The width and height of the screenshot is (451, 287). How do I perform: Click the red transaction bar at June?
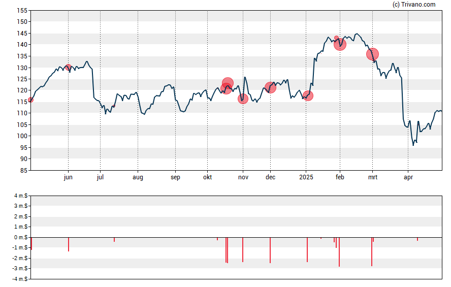point(69,244)
